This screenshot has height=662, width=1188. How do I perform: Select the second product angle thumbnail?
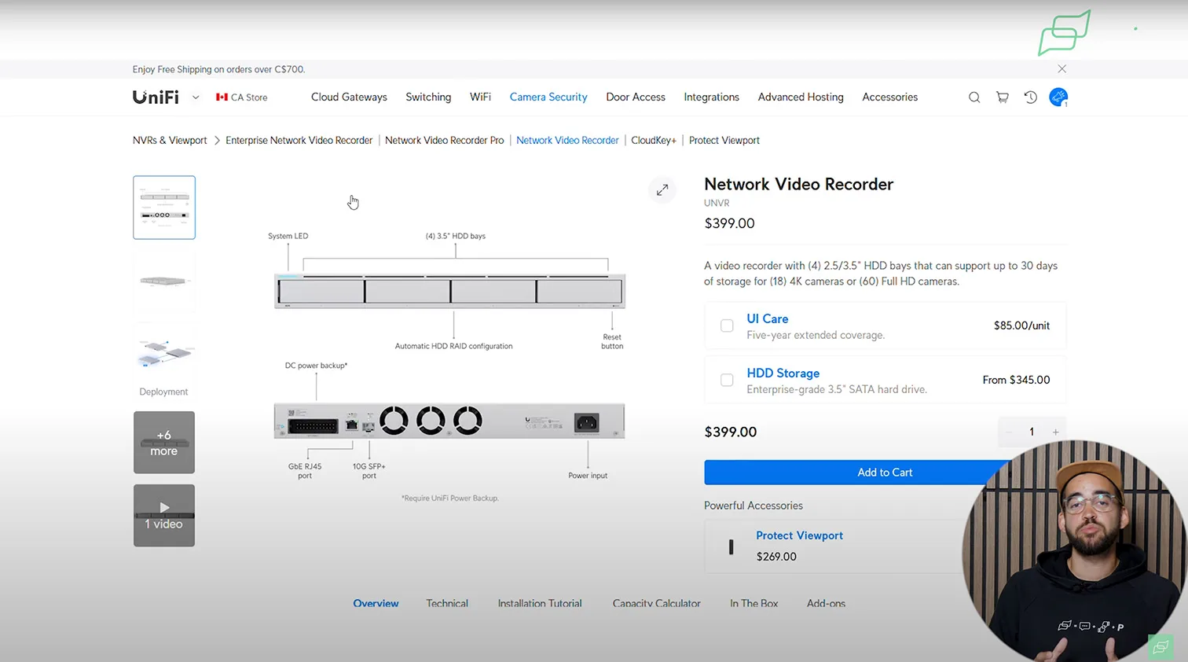(x=164, y=281)
